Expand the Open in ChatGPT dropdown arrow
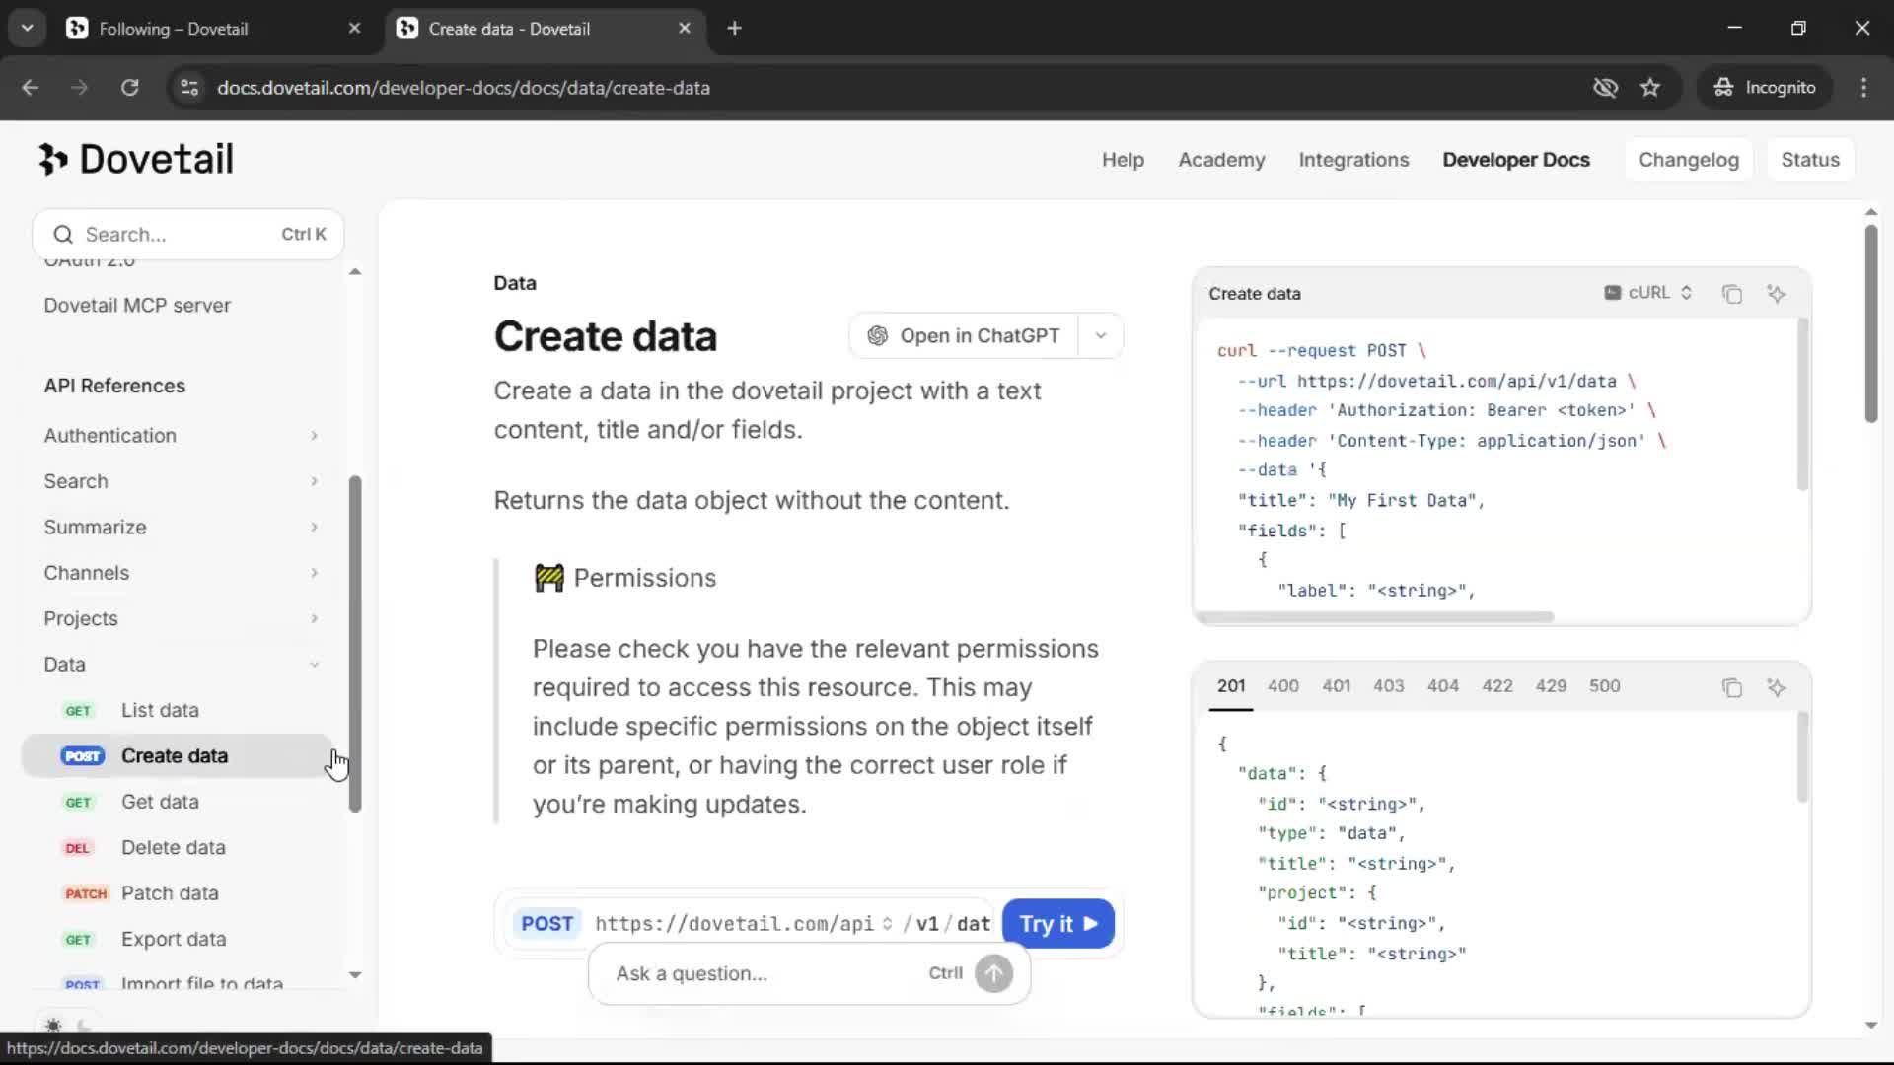This screenshot has height=1065, width=1894. [x=1101, y=336]
